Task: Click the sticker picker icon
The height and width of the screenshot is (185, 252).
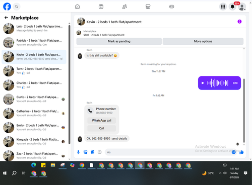Action: point(93,152)
